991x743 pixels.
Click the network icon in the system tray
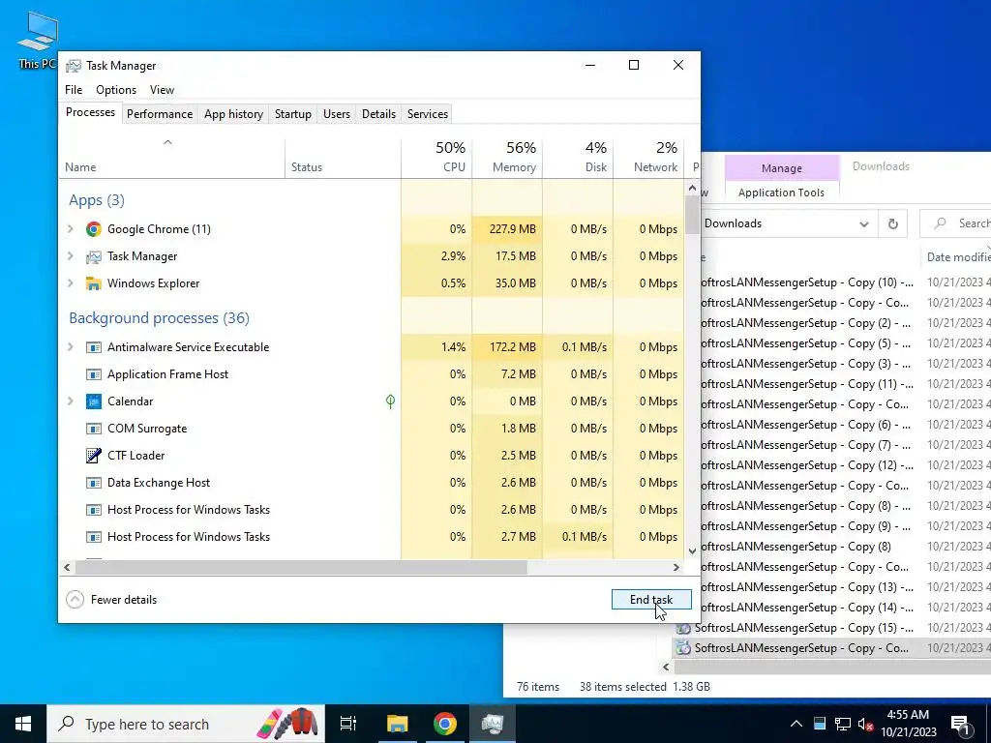(x=843, y=724)
